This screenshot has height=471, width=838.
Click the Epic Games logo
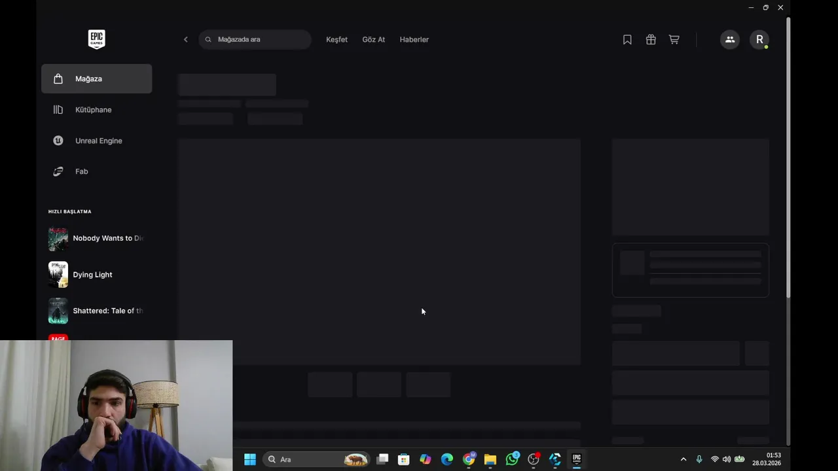(96, 39)
